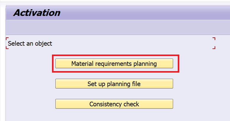This screenshot has width=230, height=121.
Task: Click the gray left window margin strip
Action: pyautogui.click(x=3, y=74)
